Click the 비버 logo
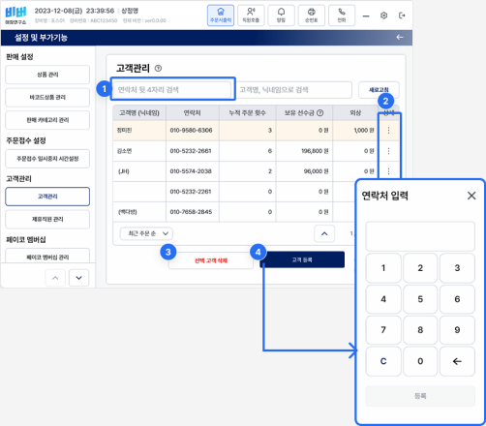This screenshot has height=426, width=486. pos(15,15)
